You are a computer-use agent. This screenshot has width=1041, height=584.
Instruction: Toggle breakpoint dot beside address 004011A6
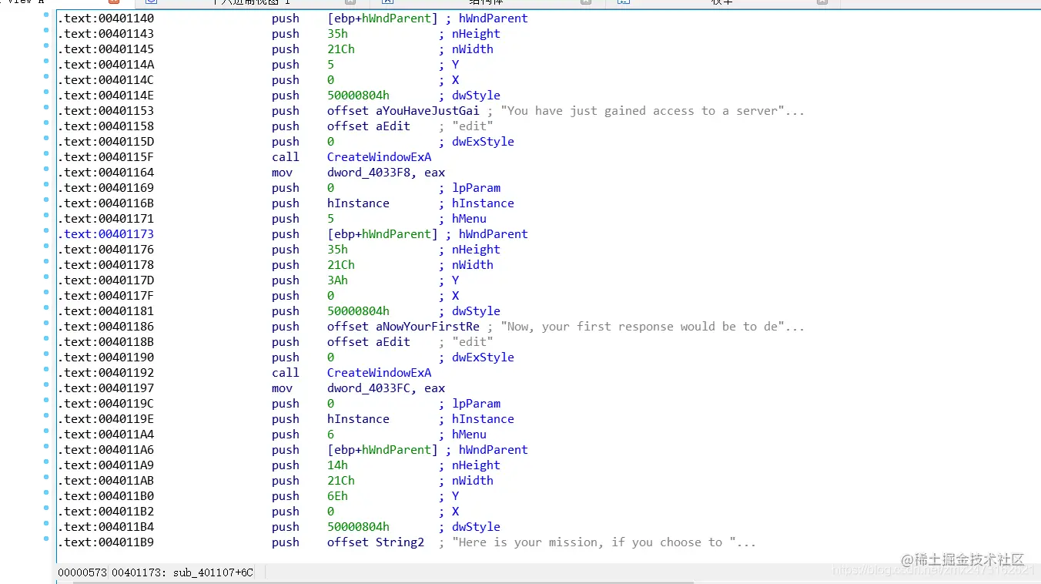click(47, 447)
